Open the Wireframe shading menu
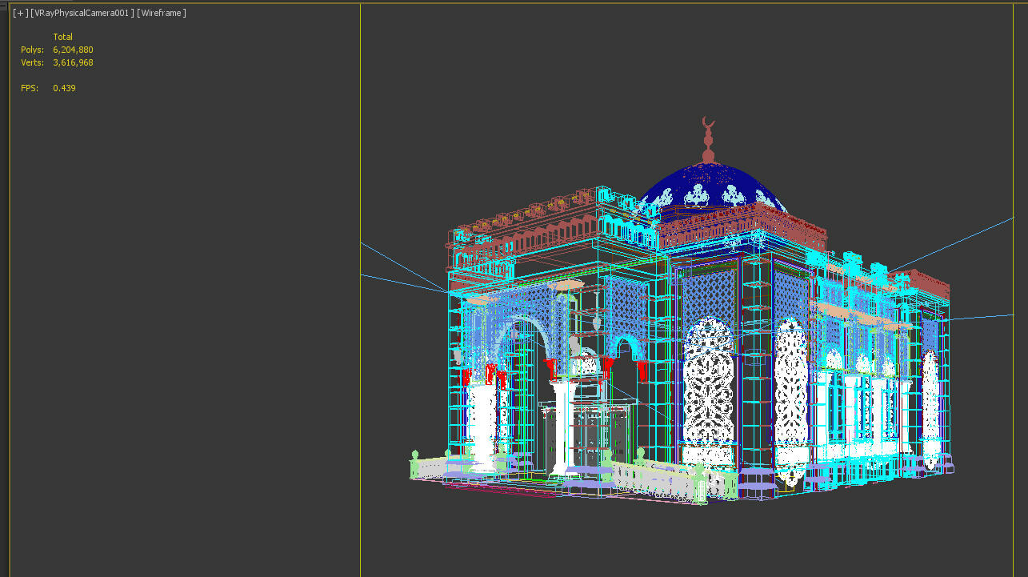 (x=163, y=12)
